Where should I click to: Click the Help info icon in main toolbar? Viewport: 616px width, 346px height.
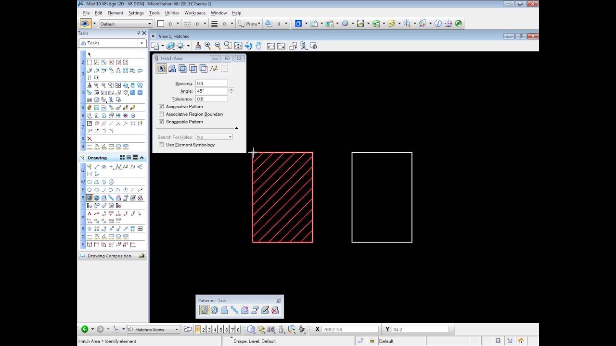point(437,23)
